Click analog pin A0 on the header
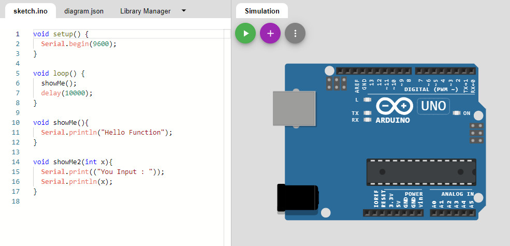The image size is (510, 246). pyautogui.click(x=434, y=213)
